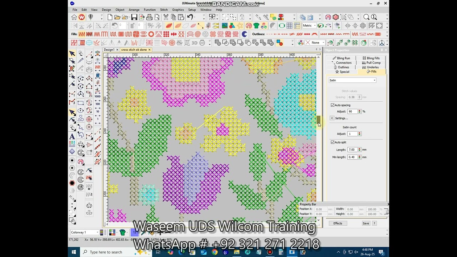Click the red Wilcom W icon
The width and height of the screenshot is (457, 257).
coord(82,17)
